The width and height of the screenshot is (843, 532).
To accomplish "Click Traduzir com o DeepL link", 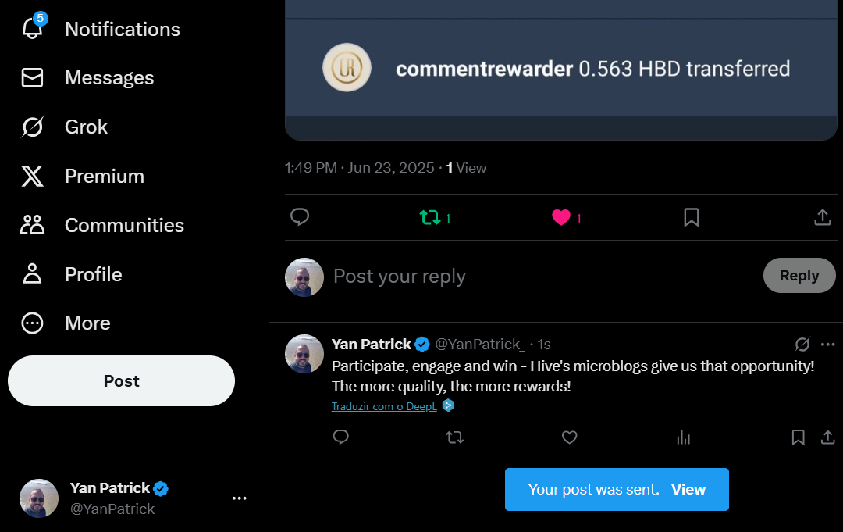I will point(384,407).
